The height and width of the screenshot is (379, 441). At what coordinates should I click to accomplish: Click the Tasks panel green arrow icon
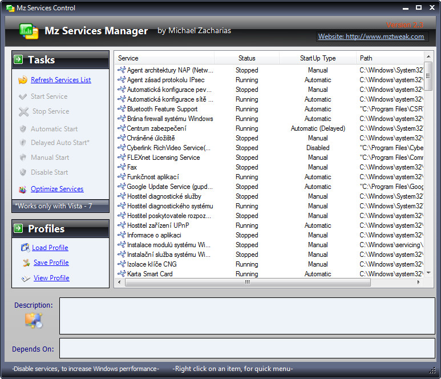pyautogui.click(x=18, y=59)
